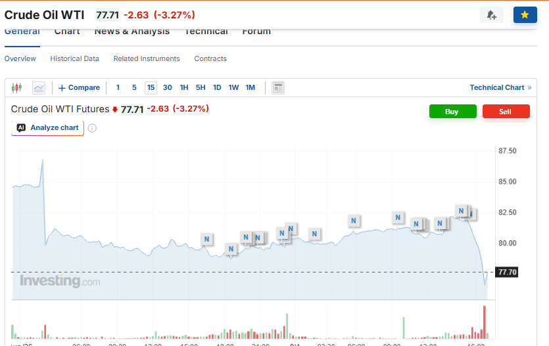Select the Historical Data sub-tab

tap(74, 58)
